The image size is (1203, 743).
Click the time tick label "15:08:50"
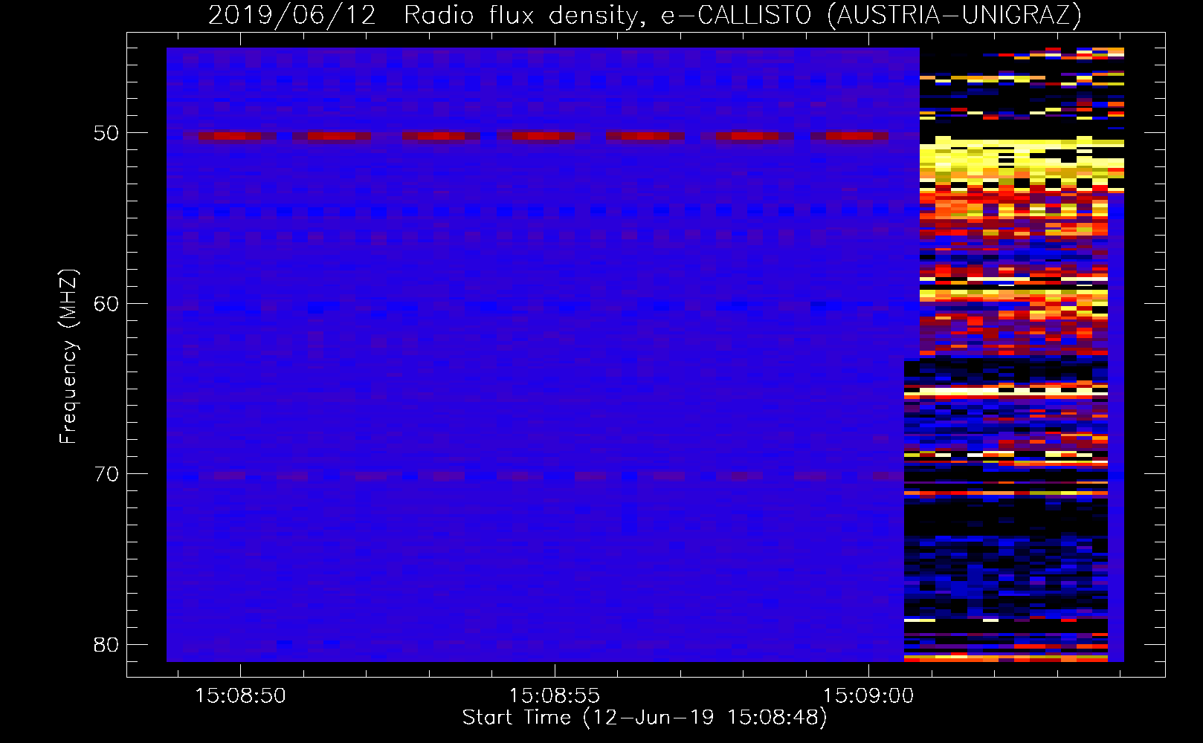coord(240,695)
